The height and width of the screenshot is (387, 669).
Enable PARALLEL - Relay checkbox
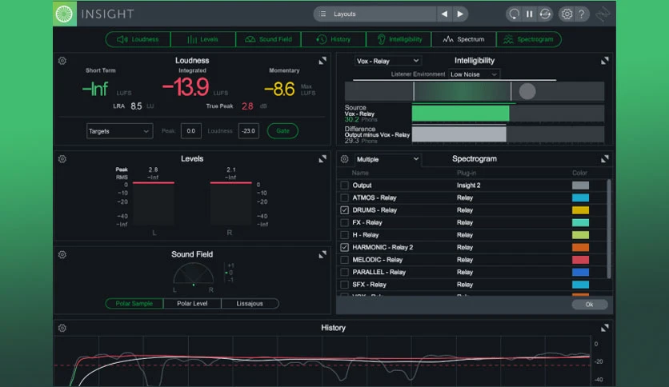(x=344, y=272)
